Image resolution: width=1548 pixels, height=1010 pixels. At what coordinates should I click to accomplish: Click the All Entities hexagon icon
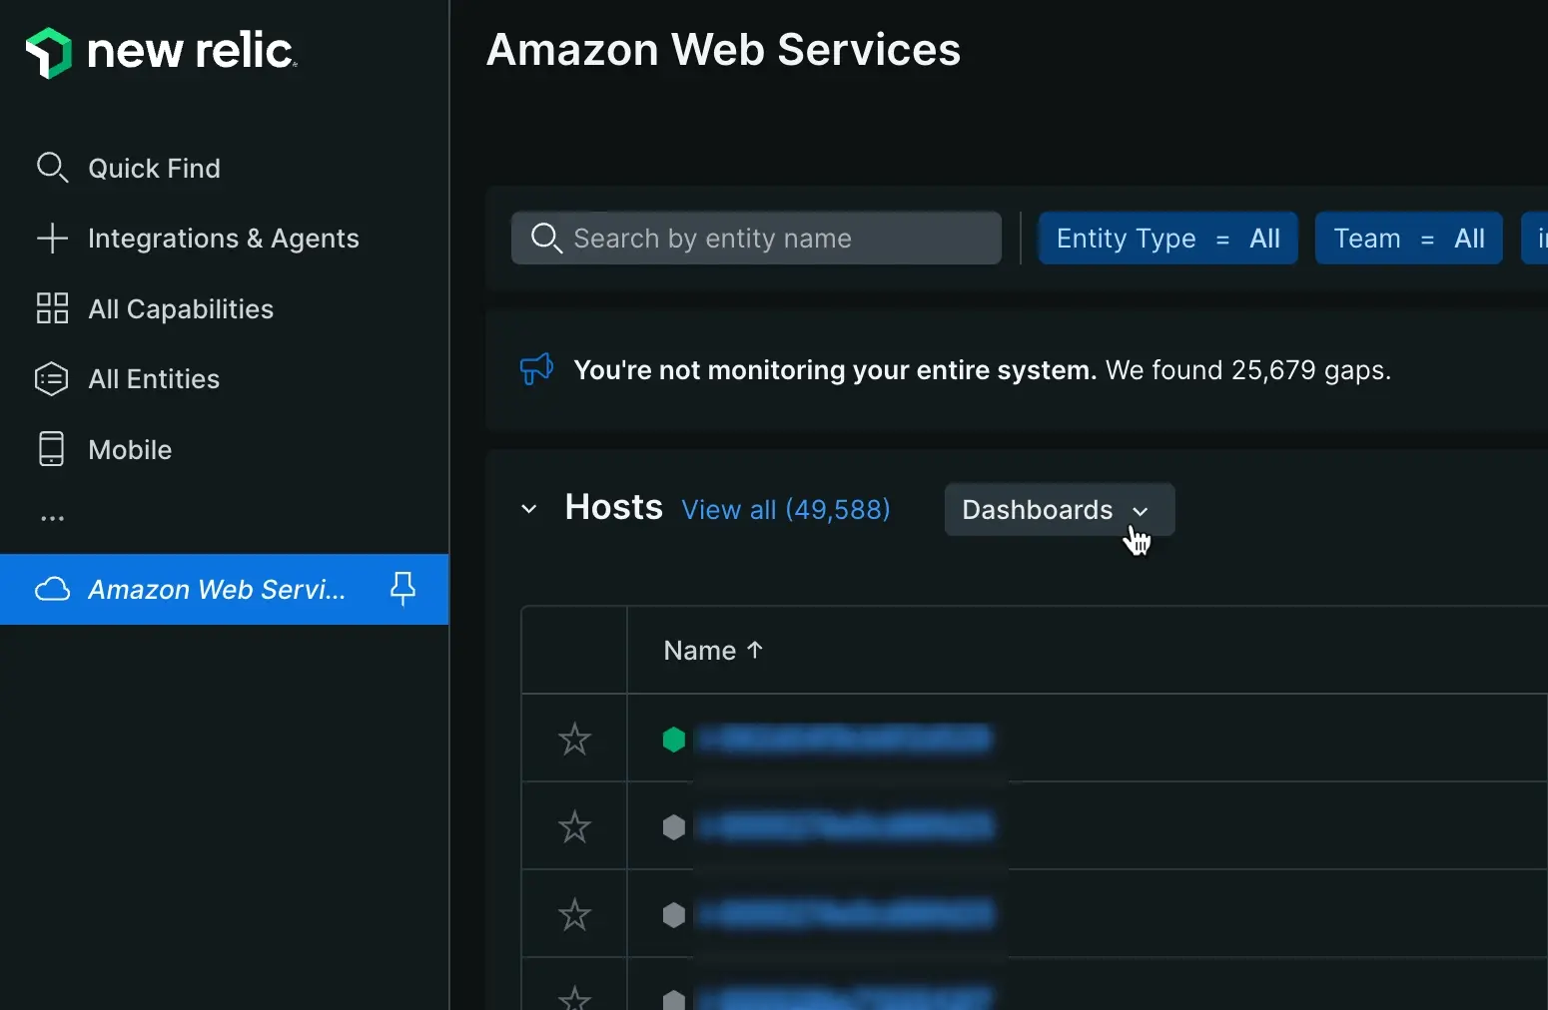52,379
